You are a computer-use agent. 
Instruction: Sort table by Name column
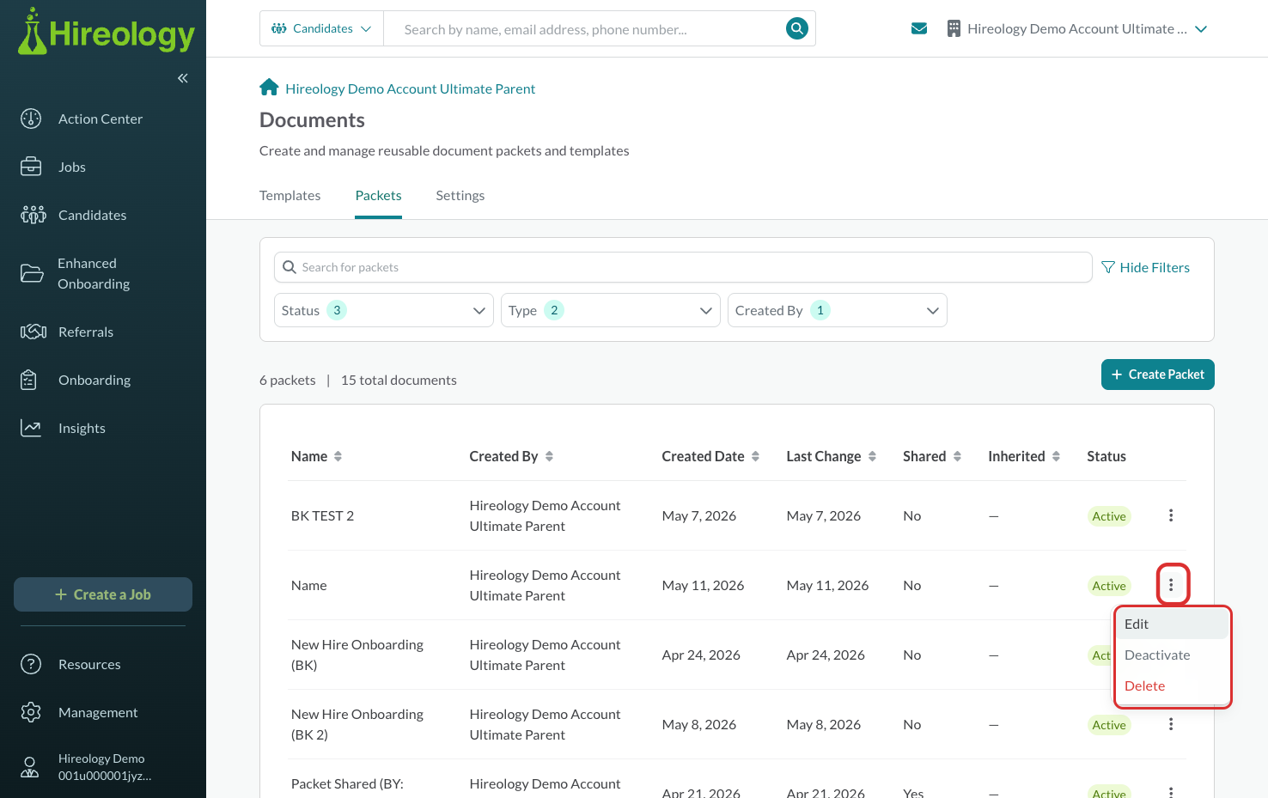(338, 456)
